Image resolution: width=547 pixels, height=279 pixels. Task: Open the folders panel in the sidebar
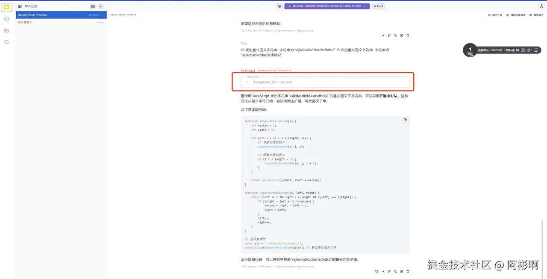pyautogui.click(x=6, y=30)
